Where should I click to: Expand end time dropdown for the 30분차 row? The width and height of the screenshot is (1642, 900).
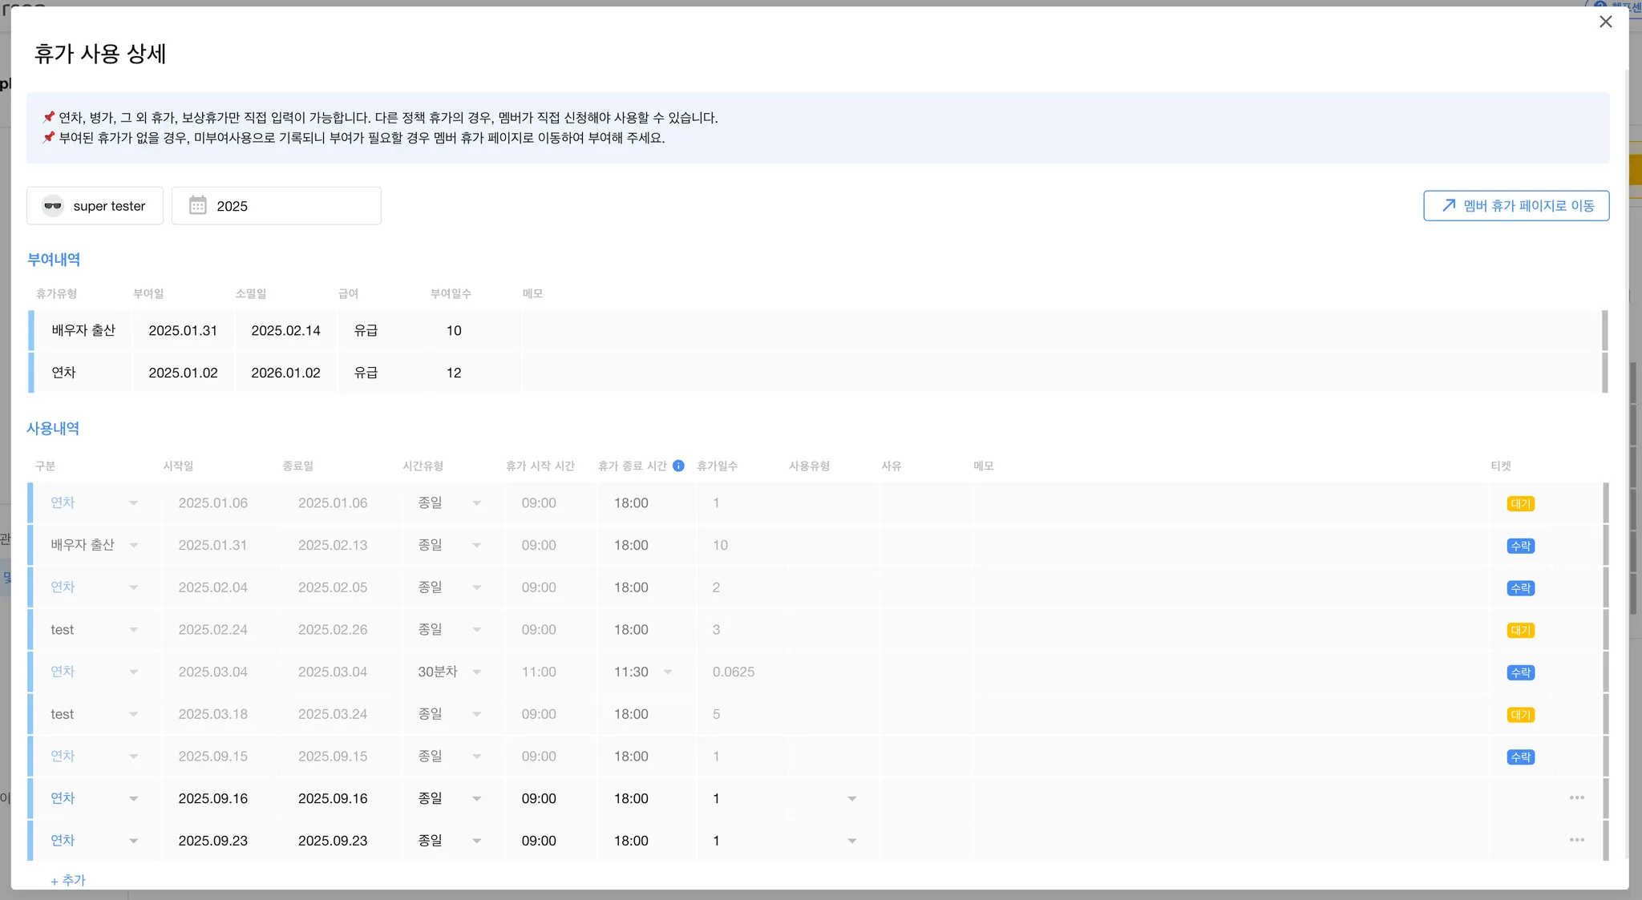[667, 672]
